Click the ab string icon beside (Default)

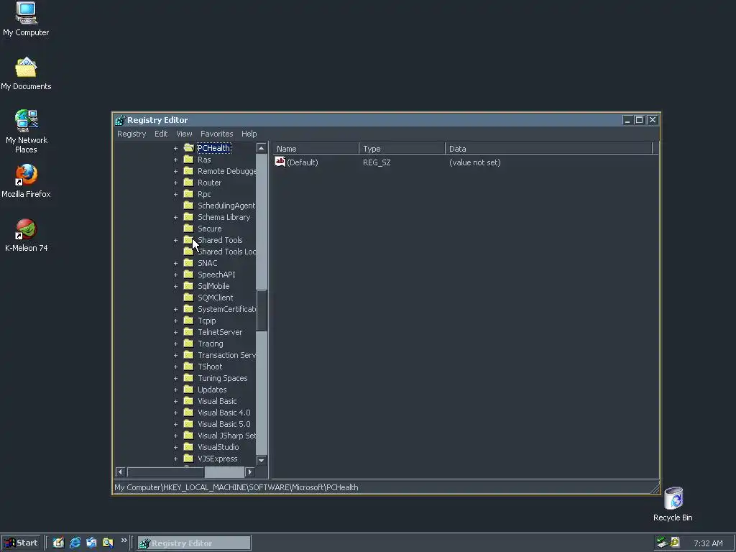tap(280, 162)
